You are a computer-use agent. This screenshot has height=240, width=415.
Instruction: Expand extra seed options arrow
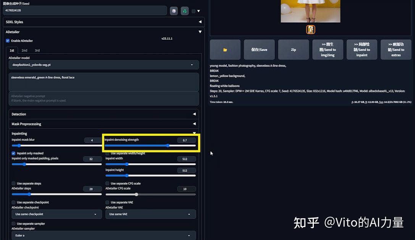(199, 11)
